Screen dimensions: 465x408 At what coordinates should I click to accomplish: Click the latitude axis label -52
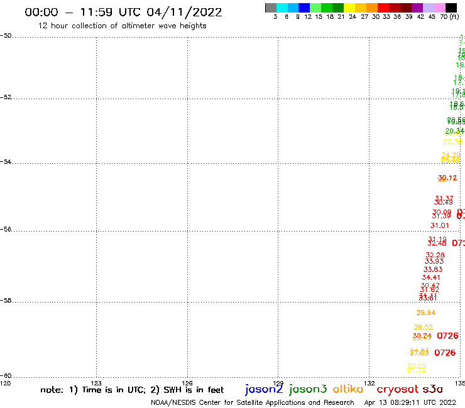point(6,97)
